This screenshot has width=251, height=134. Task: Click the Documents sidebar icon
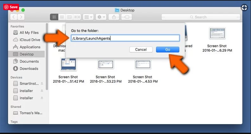coord(16,61)
